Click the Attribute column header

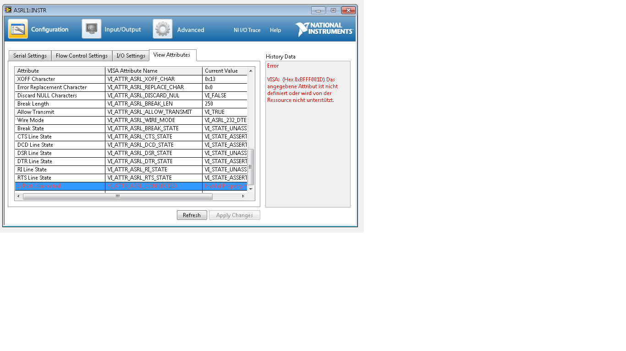click(60, 71)
